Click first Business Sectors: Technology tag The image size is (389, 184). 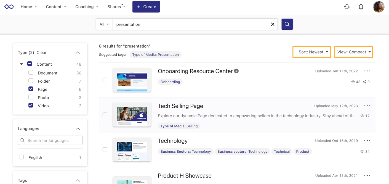186,152
